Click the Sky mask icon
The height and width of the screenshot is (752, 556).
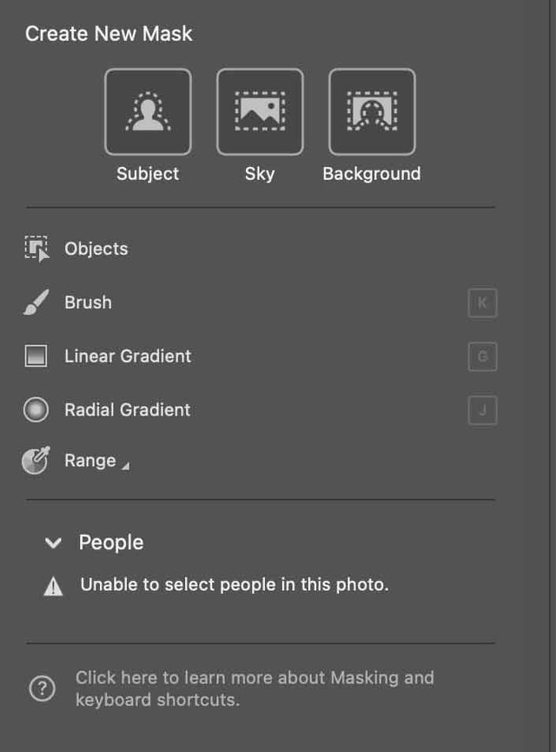pos(260,112)
